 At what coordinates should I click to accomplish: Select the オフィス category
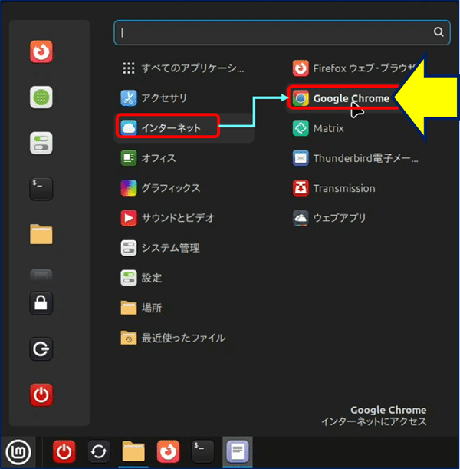pyautogui.click(x=184, y=158)
